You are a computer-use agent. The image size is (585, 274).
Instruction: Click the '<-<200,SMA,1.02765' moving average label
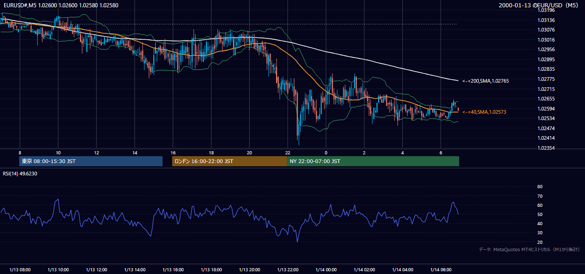[485, 81]
